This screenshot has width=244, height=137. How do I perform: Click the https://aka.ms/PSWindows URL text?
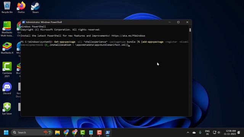(128, 36)
